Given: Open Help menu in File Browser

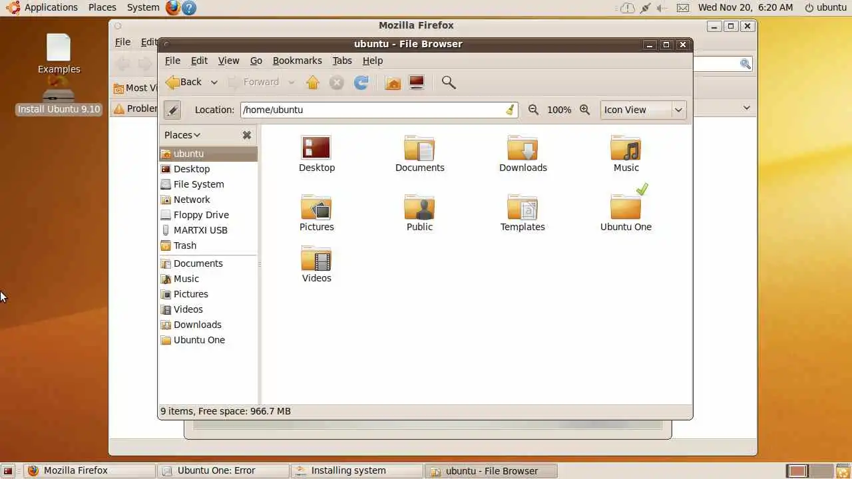Looking at the screenshot, I should click(372, 61).
